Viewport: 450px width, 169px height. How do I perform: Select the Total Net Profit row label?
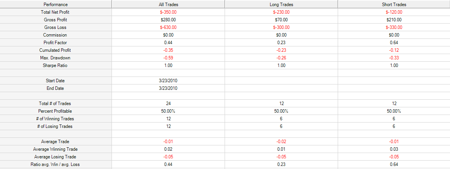55,12
